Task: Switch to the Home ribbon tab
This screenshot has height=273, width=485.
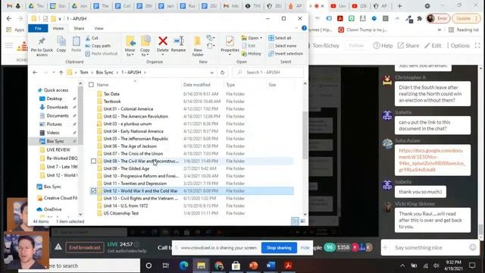Action: coord(58,28)
